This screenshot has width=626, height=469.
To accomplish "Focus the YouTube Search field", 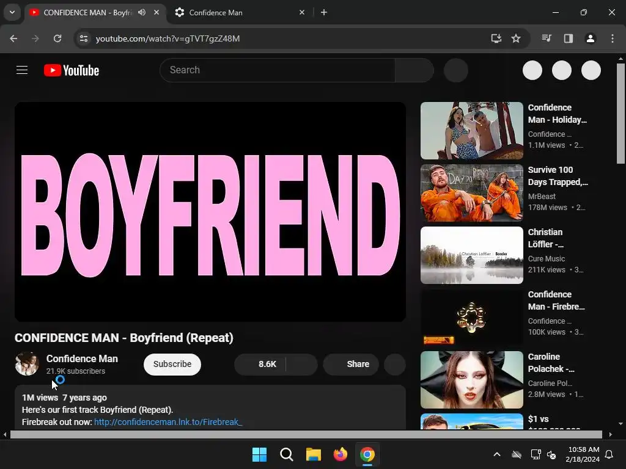I will [278, 70].
